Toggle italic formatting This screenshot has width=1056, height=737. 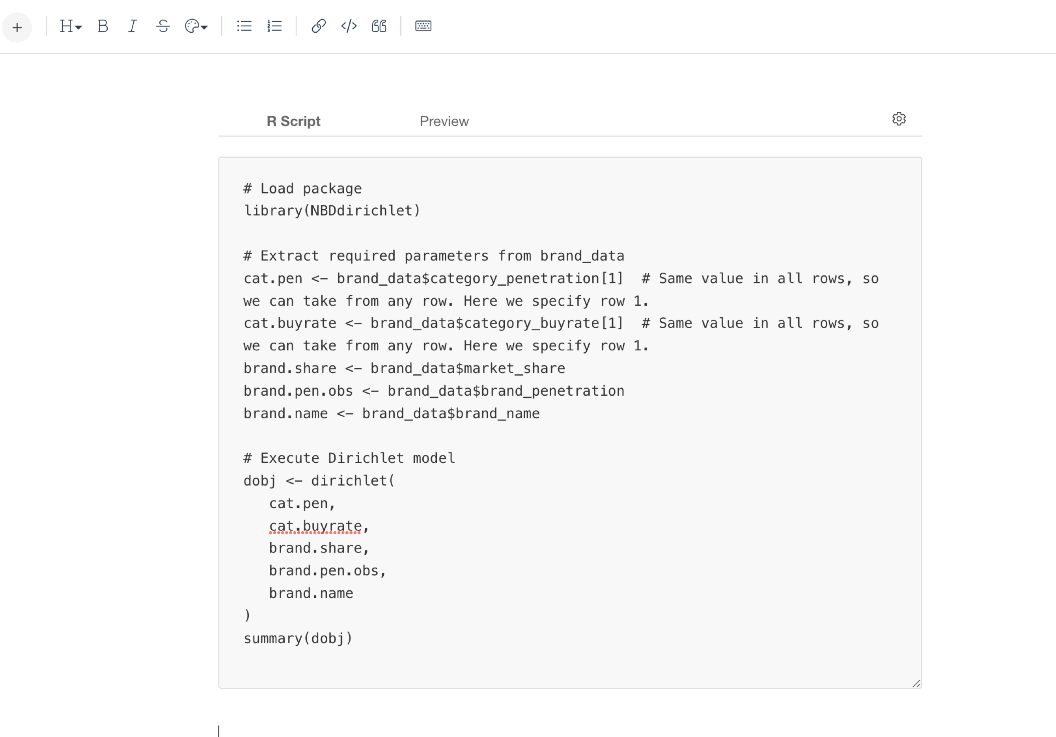[x=132, y=26]
